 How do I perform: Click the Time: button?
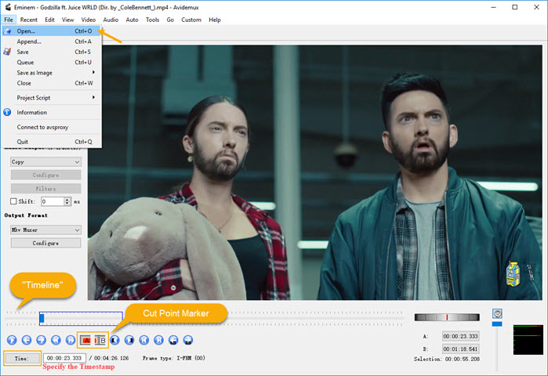point(21,358)
